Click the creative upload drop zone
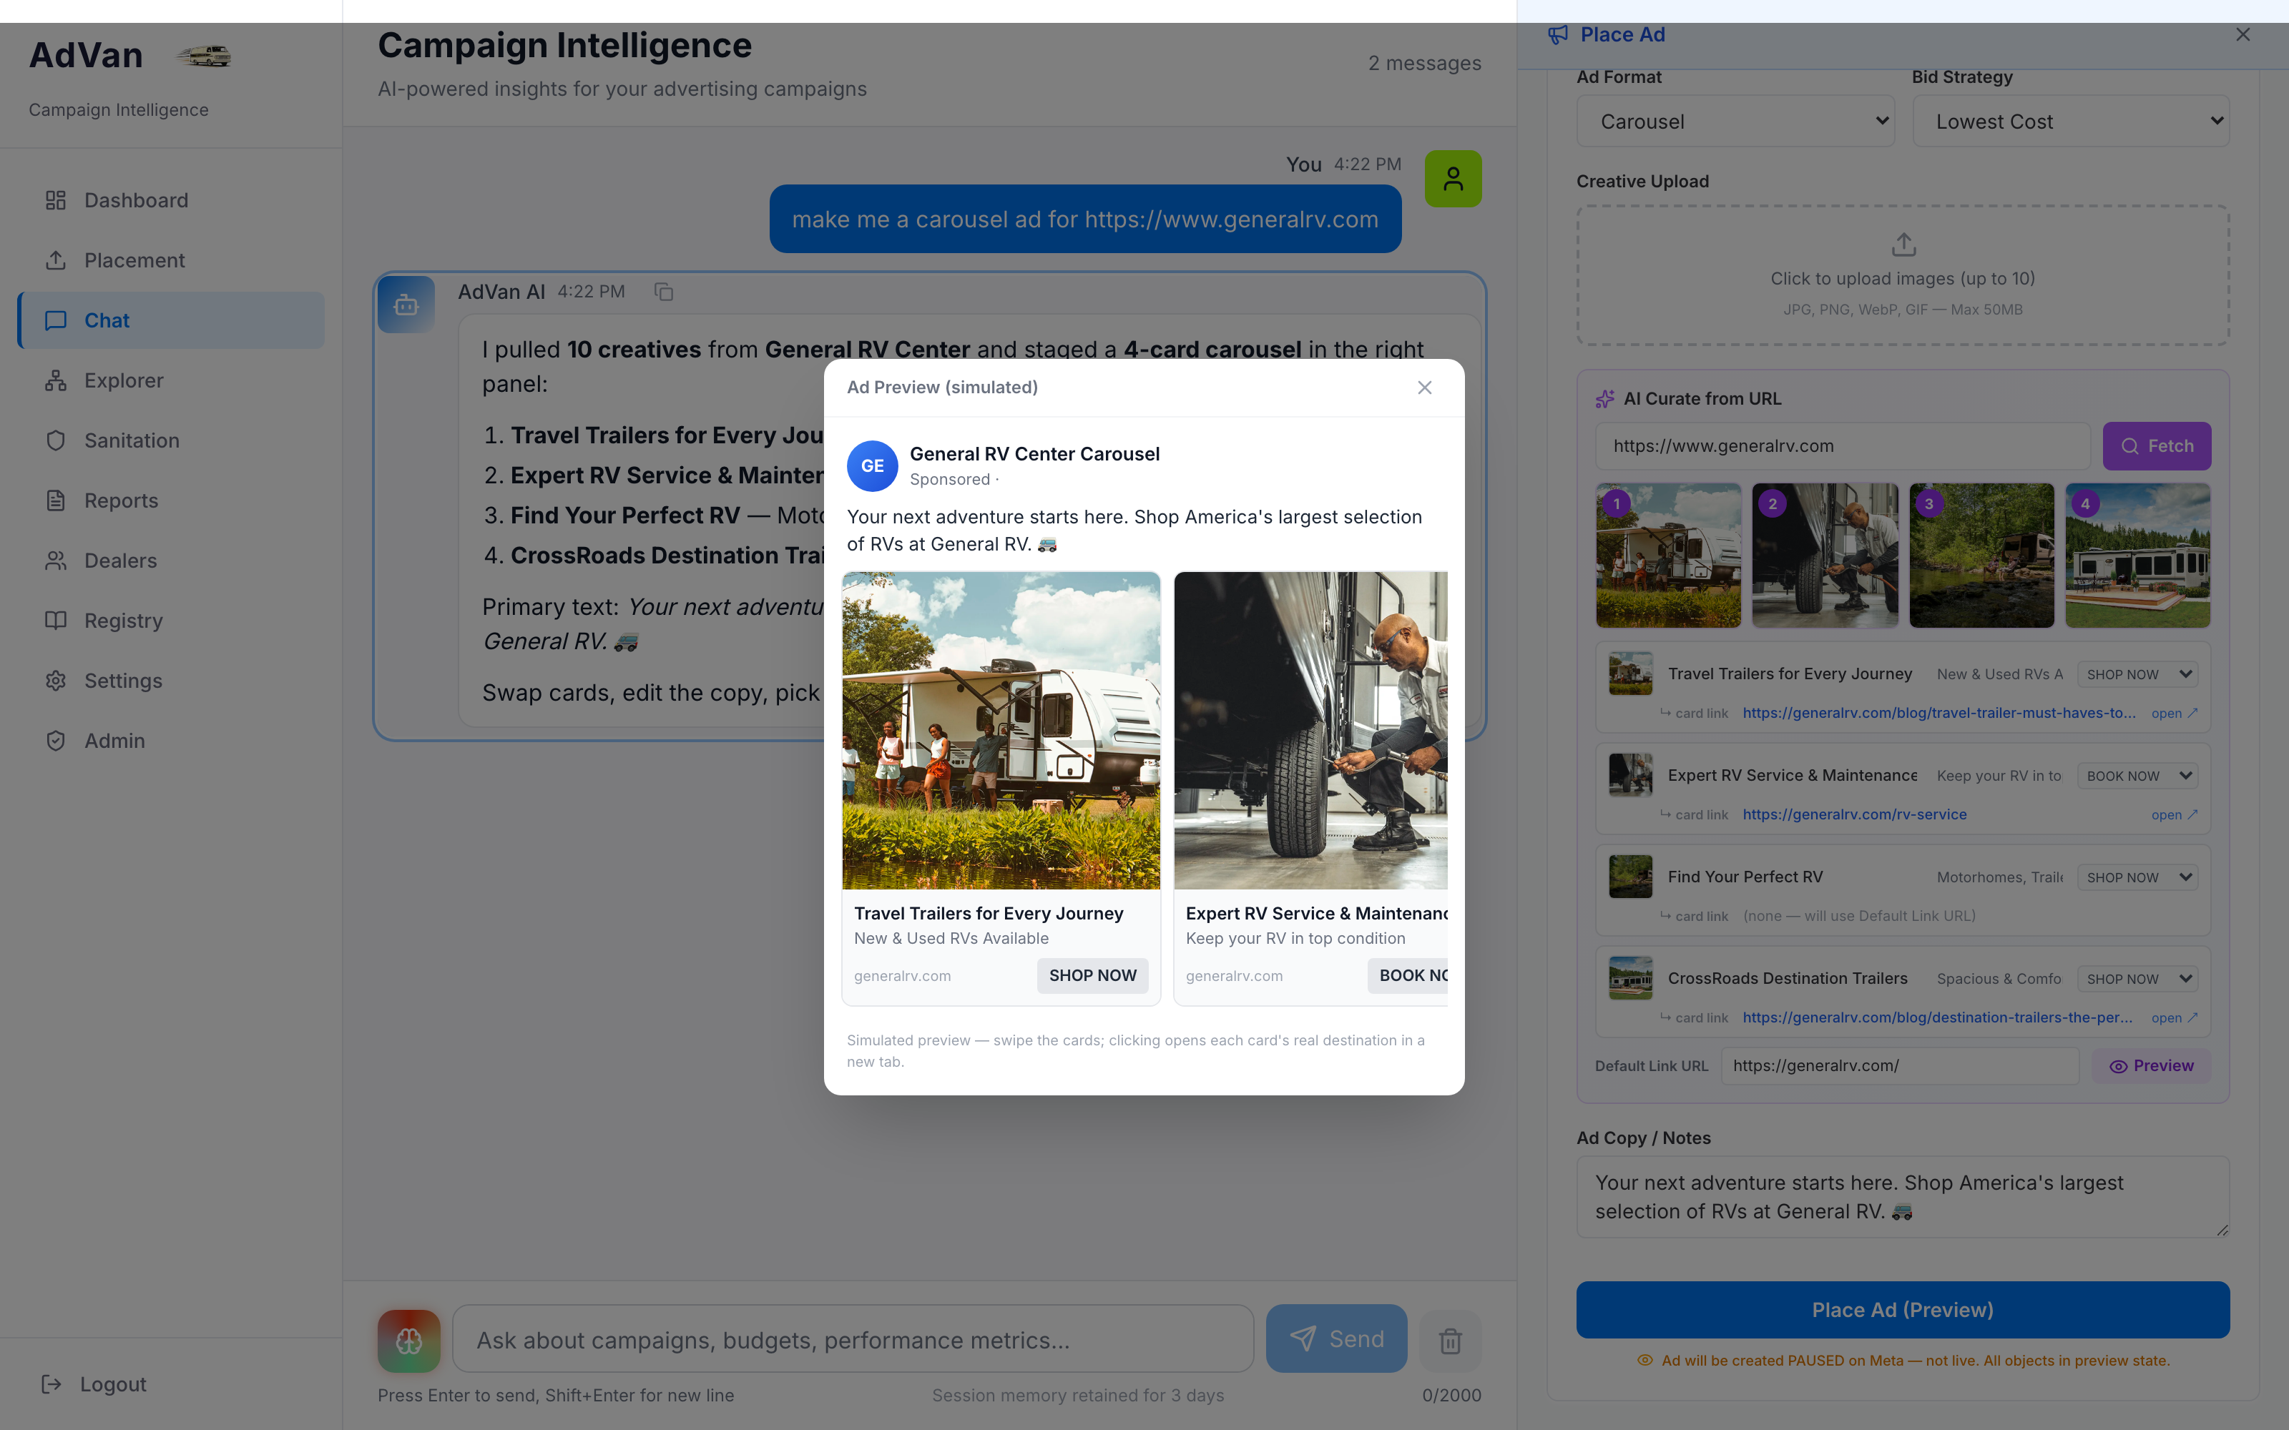 pos(1902,275)
